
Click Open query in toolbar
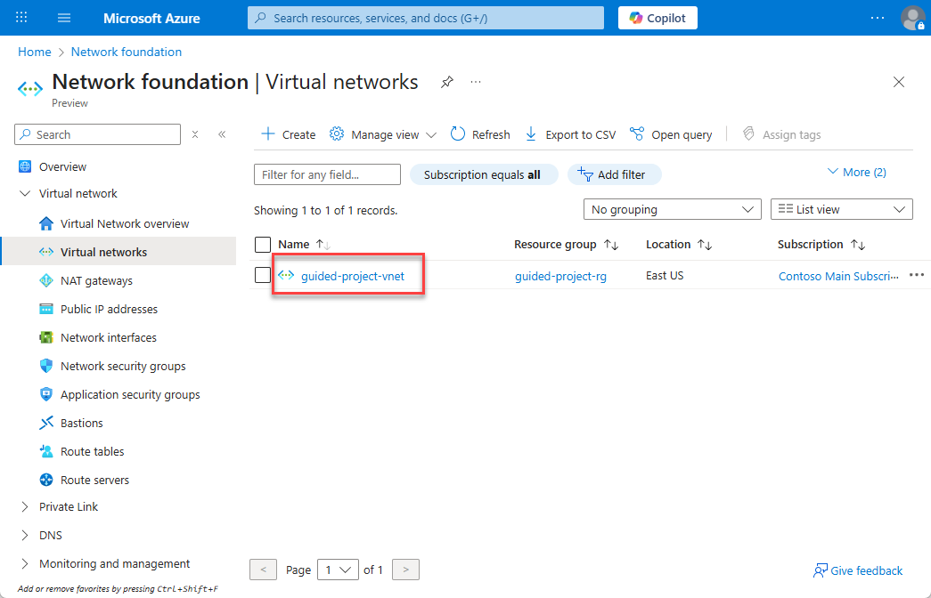(x=670, y=134)
